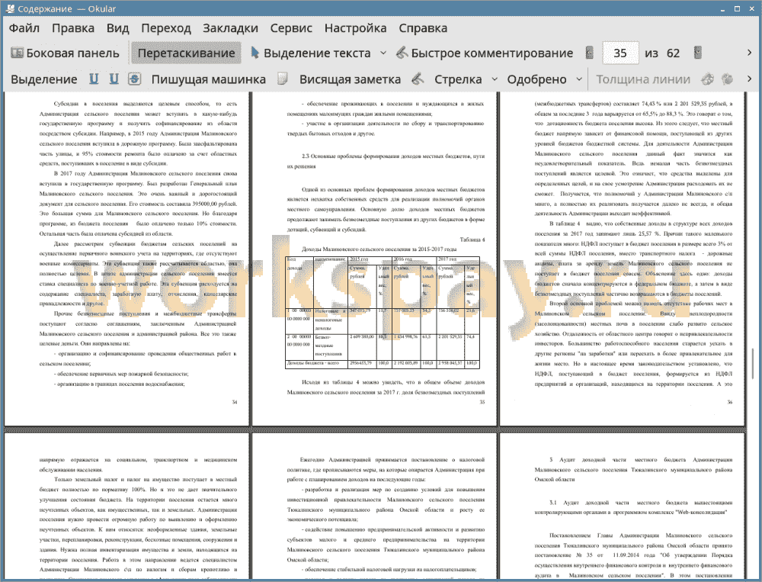
Task: Click the Таблица 4 data table on page 35
Action: (x=383, y=312)
